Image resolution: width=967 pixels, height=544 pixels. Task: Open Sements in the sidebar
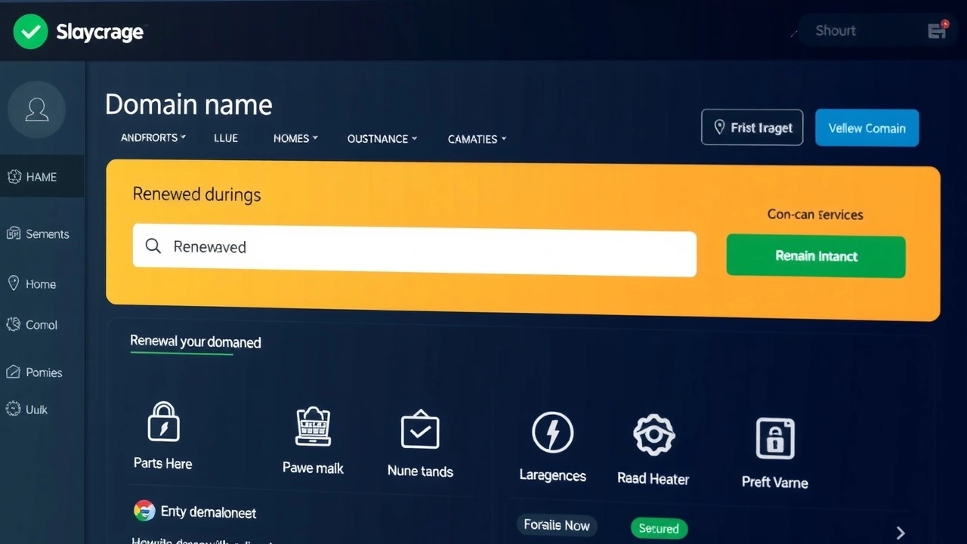[x=38, y=234]
